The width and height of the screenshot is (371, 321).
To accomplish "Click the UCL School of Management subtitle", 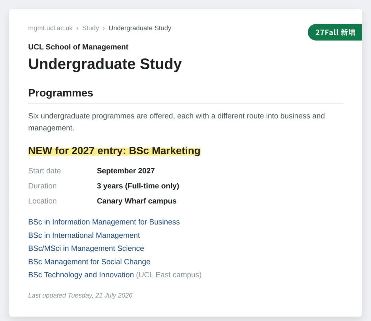I will point(78,47).
